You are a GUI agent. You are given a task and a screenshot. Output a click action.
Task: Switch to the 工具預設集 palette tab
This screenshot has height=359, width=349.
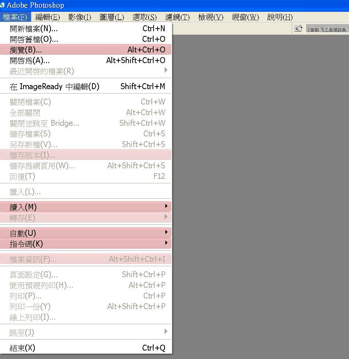pyautogui.click(x=335, y=30)
